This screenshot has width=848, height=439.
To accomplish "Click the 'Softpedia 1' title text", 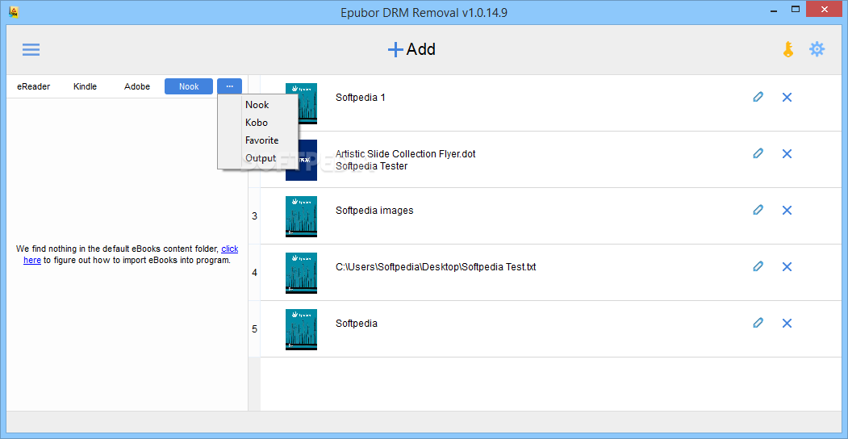I will [x=360, y=98].
